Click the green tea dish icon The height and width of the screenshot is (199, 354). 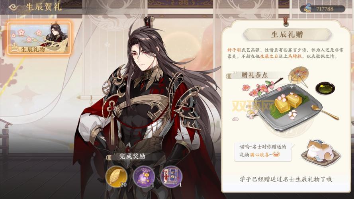click(x=325, y=88)
